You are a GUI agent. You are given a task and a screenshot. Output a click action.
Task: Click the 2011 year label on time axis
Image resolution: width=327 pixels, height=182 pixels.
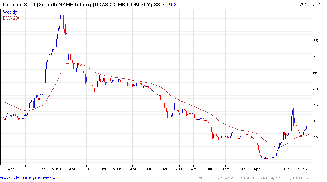pyautogui.click(x=57, y=169)
